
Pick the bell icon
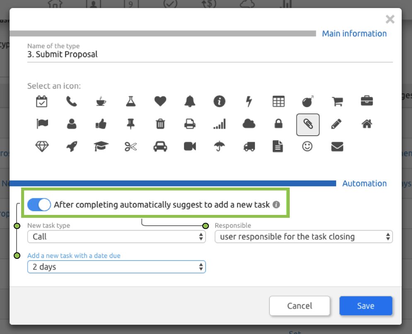point(190,101)
